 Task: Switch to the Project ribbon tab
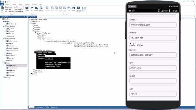(x=7, y=4)
